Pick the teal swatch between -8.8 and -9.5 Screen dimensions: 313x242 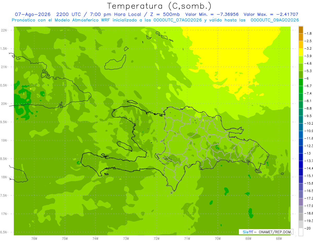pyautogui.click(x=301, y=112)
